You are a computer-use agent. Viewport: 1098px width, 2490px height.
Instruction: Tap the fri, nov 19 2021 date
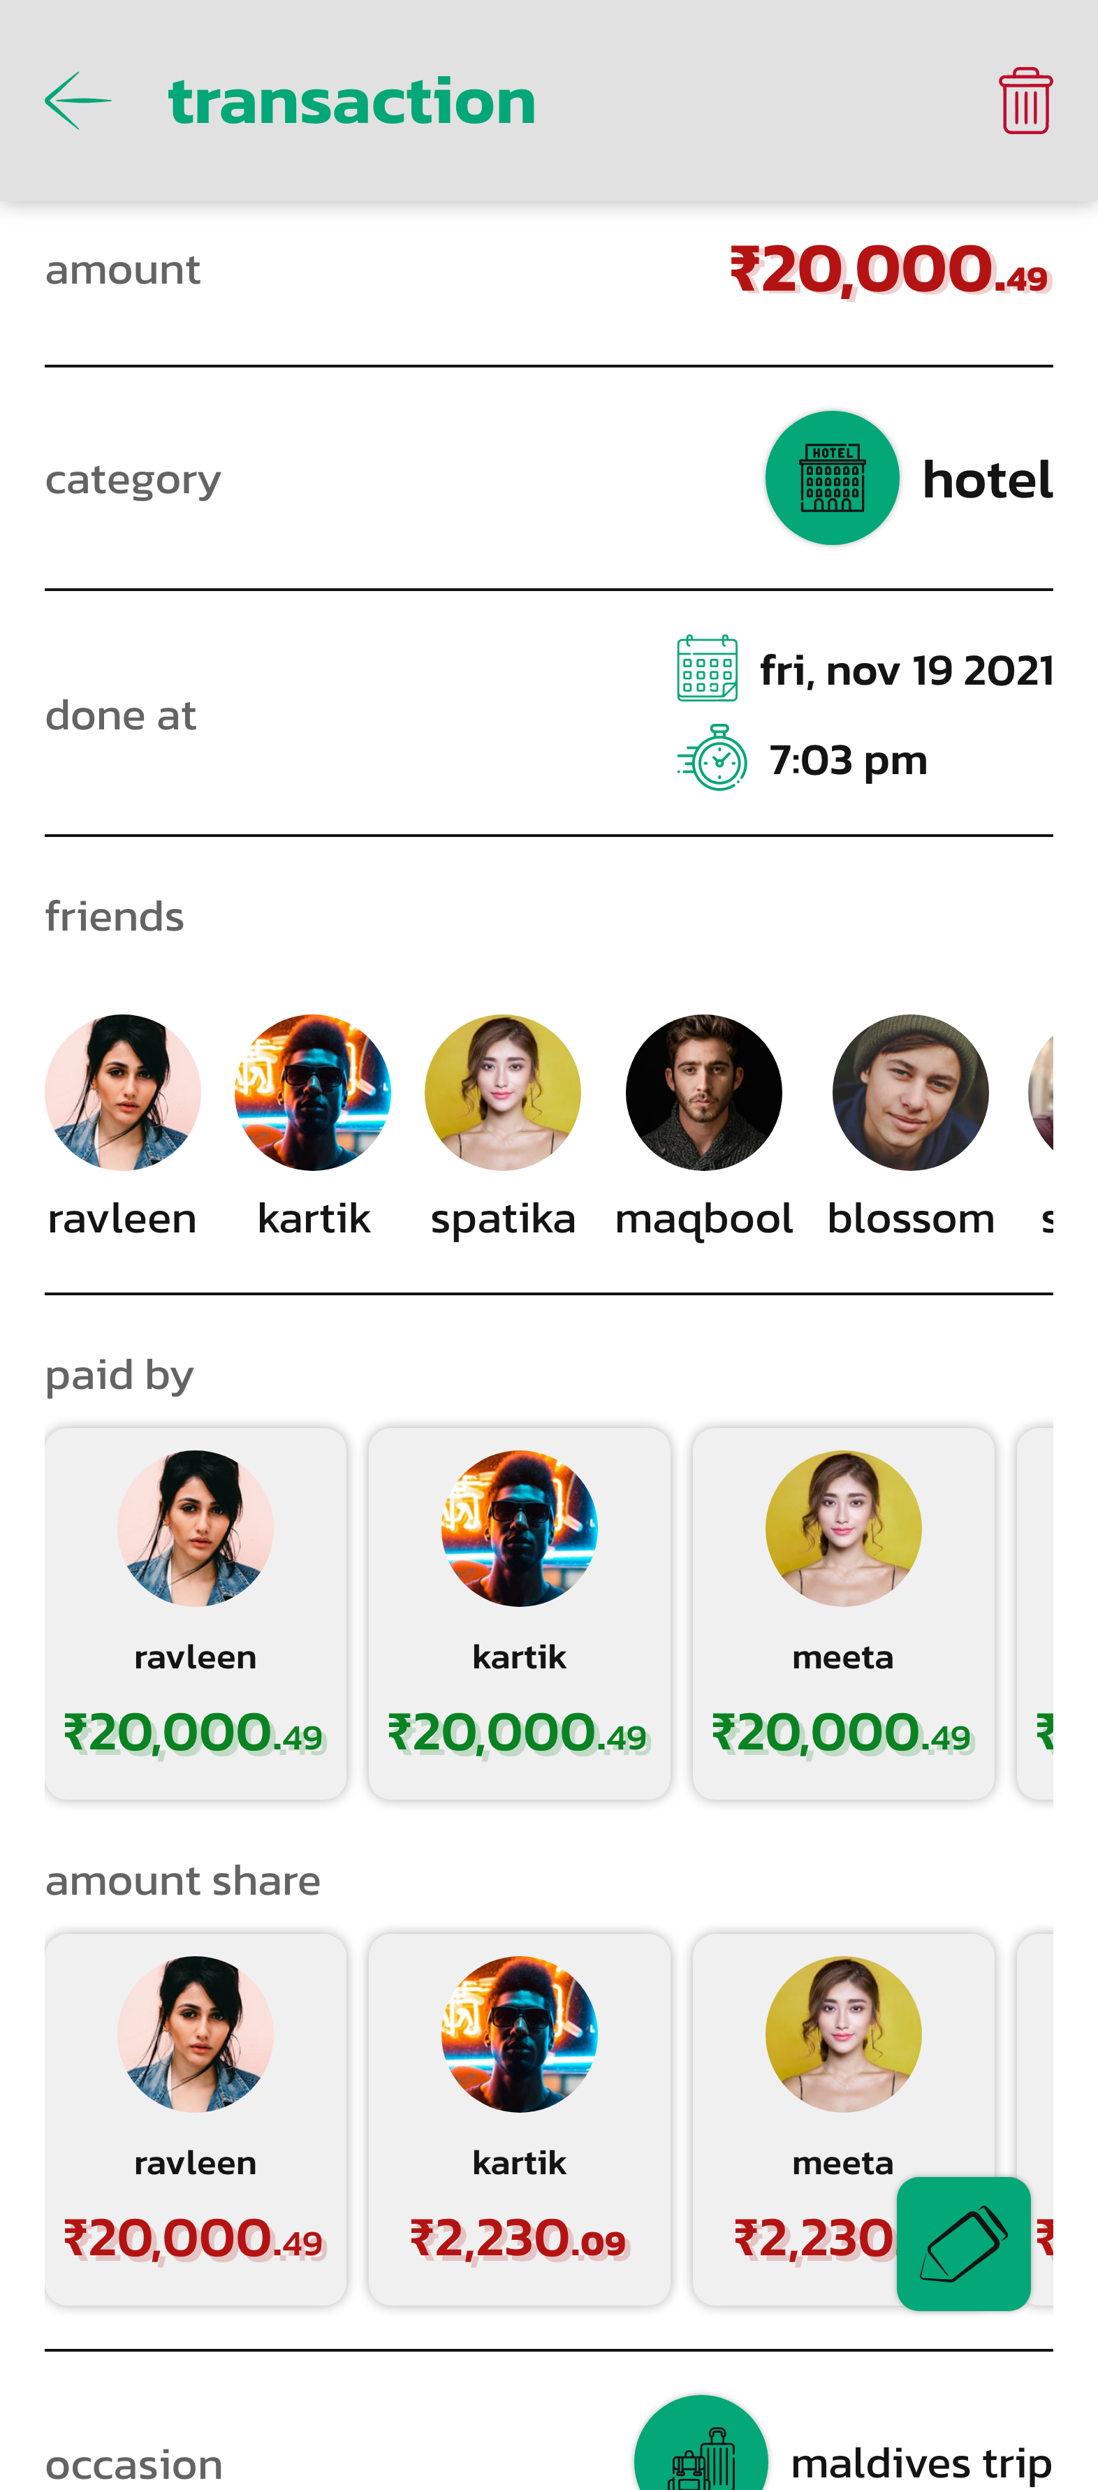[x=906, y=670]
